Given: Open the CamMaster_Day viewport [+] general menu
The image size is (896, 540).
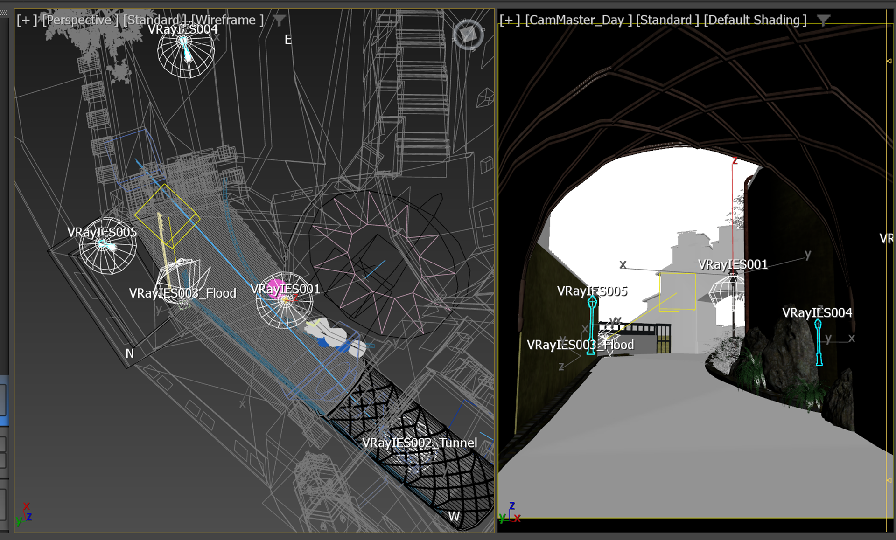Looking at the screenshot, I should pos(509,20).
